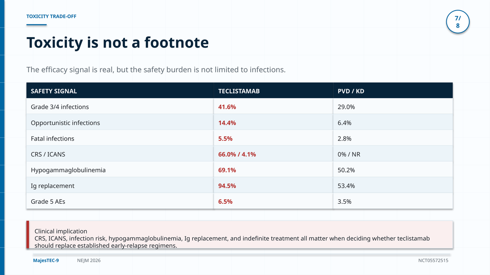Select the TECLISTAMAB column header
The height and width of the screenshot is (275, 490).
(239, 91)
